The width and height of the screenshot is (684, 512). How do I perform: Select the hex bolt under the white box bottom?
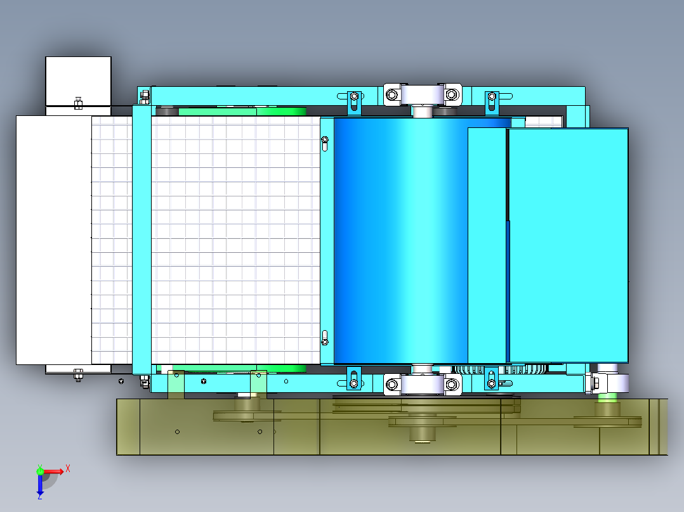[78, 374]
